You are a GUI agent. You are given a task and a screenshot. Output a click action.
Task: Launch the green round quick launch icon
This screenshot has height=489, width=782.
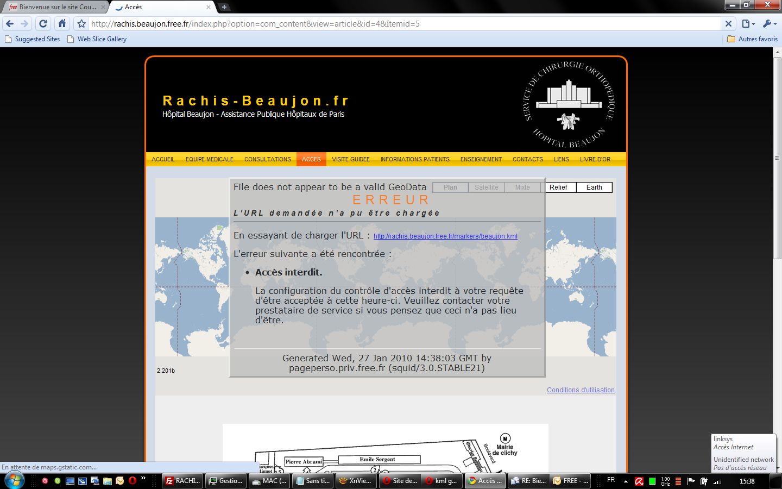tap(58, 481)
